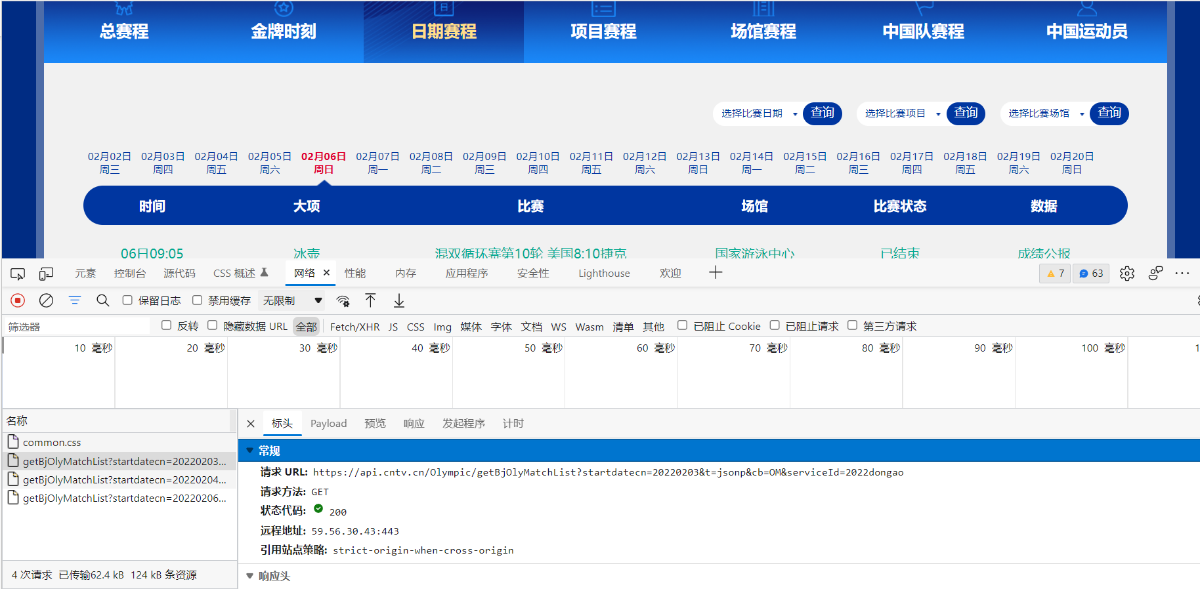Add a new DevTools tab with plus
The height and width of the screenshot is (589, 1200).
tap(716, 273)
